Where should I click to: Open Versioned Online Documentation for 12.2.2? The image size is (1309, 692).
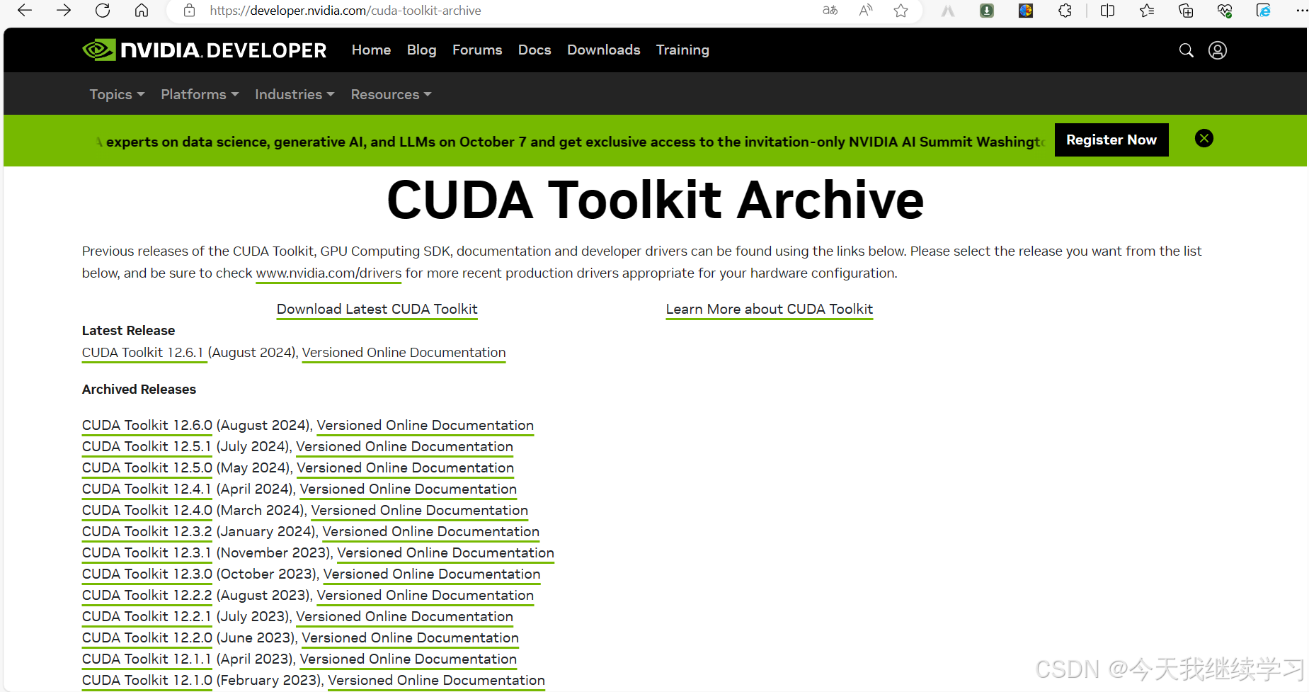point(425,596)
